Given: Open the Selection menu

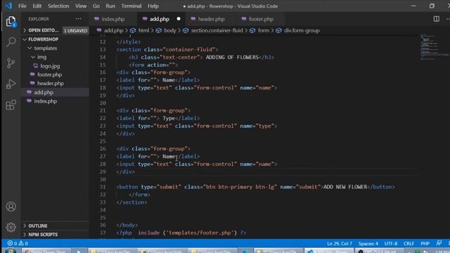Looking at the screenshot, I should [58, 6].
